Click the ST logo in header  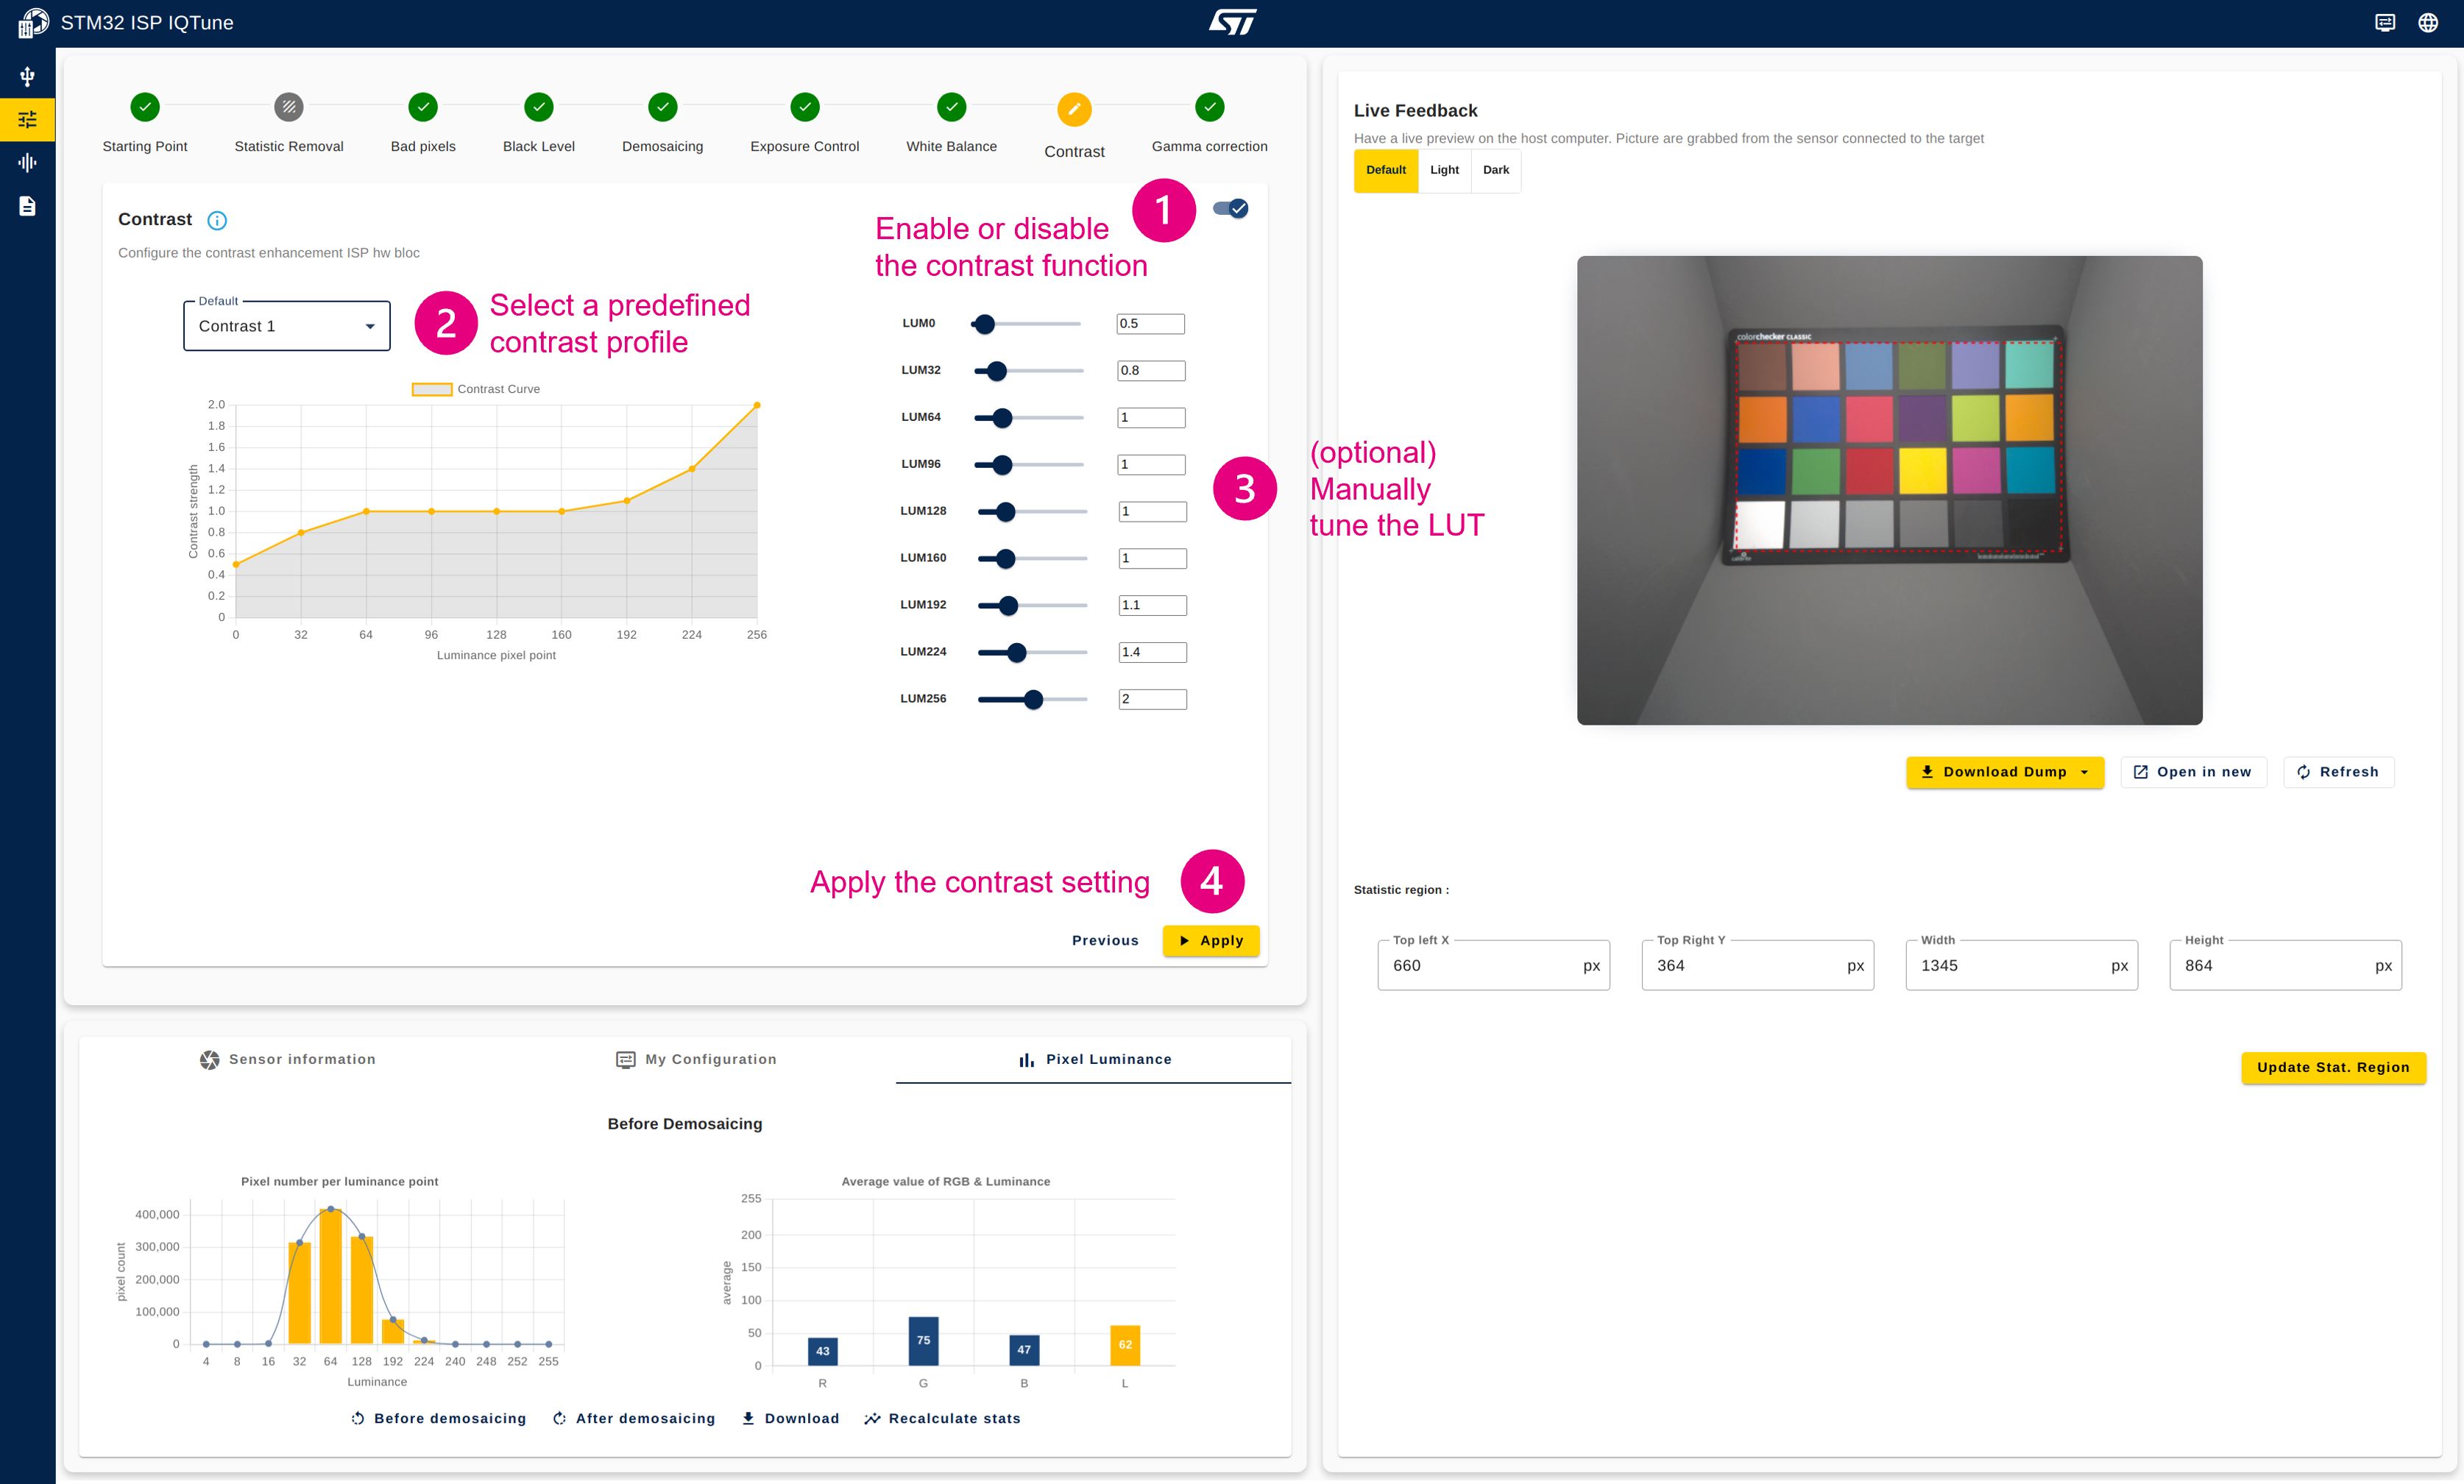click(1232, 22)
